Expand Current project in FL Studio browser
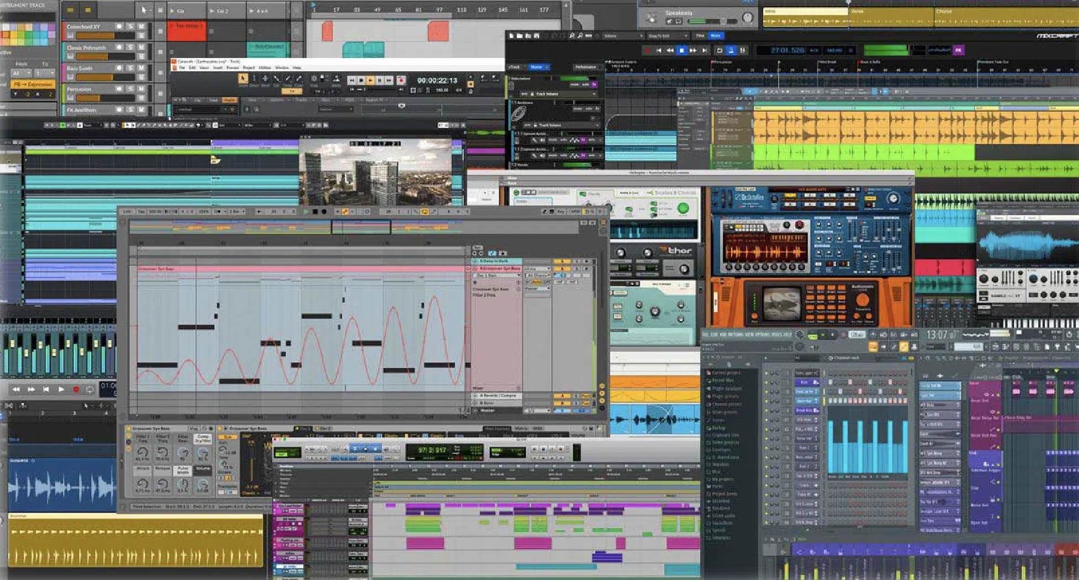Image resolution: width=1079 pixels, height=580 pixels. (x=723, y=372)
